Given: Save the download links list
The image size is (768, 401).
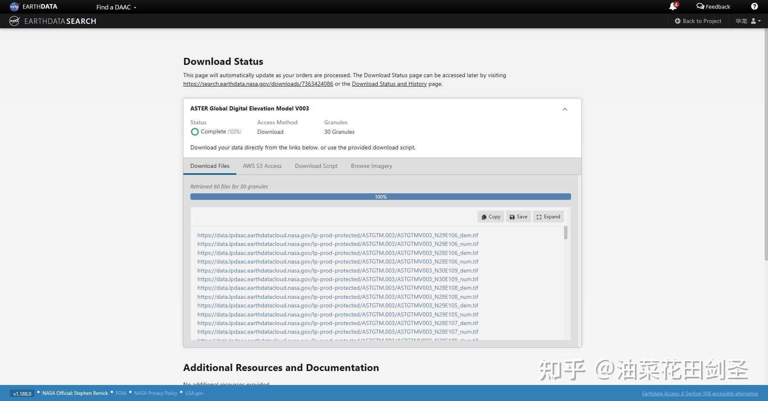Looking at the screenshot, I should [519, 217].
